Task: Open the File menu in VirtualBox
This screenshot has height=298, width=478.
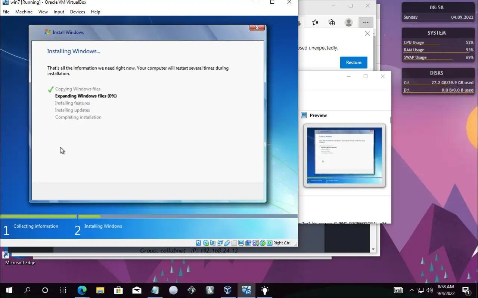Action: 6,12
